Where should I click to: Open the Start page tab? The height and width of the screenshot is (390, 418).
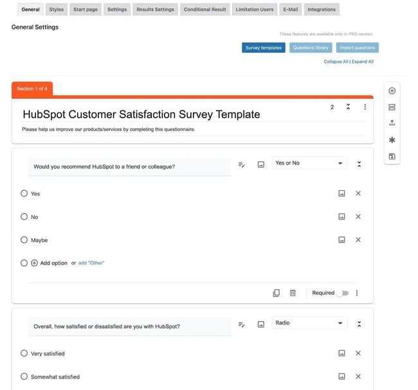click(86, 10)
